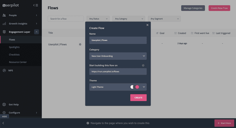Click the gear icon beside Userpilot | Flows
Screen dimensions: 236x128
[80, 45]
